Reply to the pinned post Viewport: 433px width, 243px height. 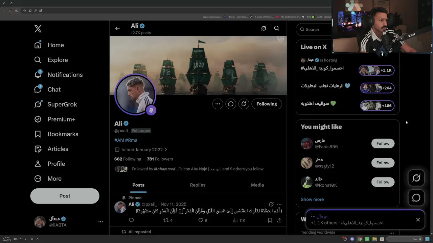[x=131, y=220]
